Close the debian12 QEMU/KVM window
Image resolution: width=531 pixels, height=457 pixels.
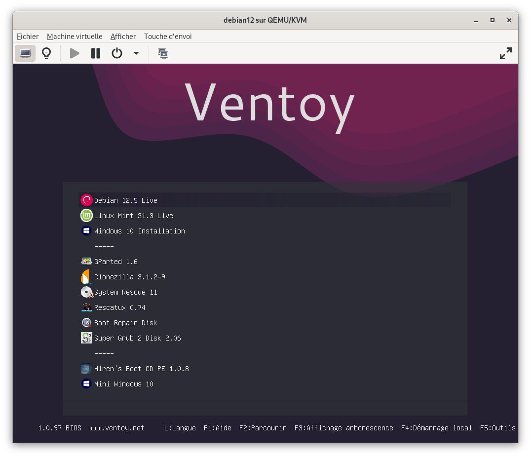tap(509, 20)
